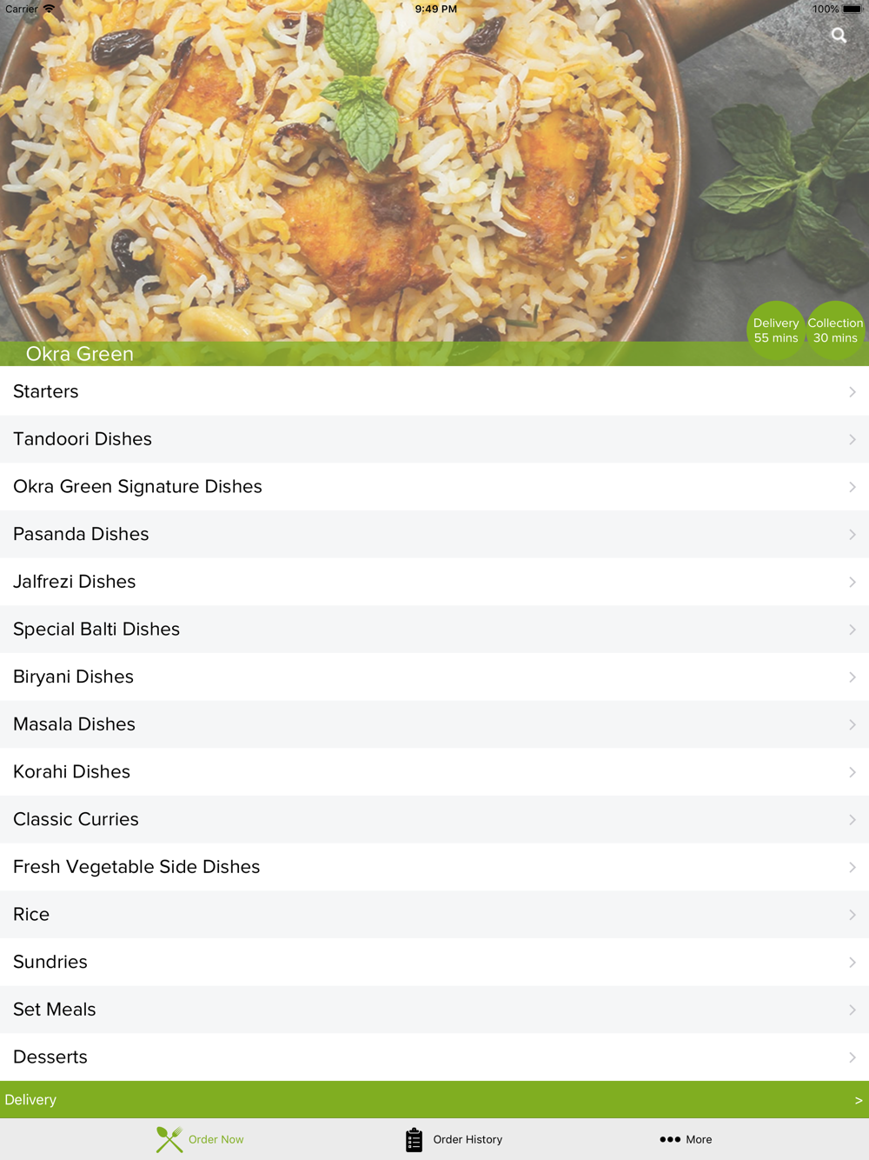
Task: Tap the More three-dots icon
Action: (670, 1139)
